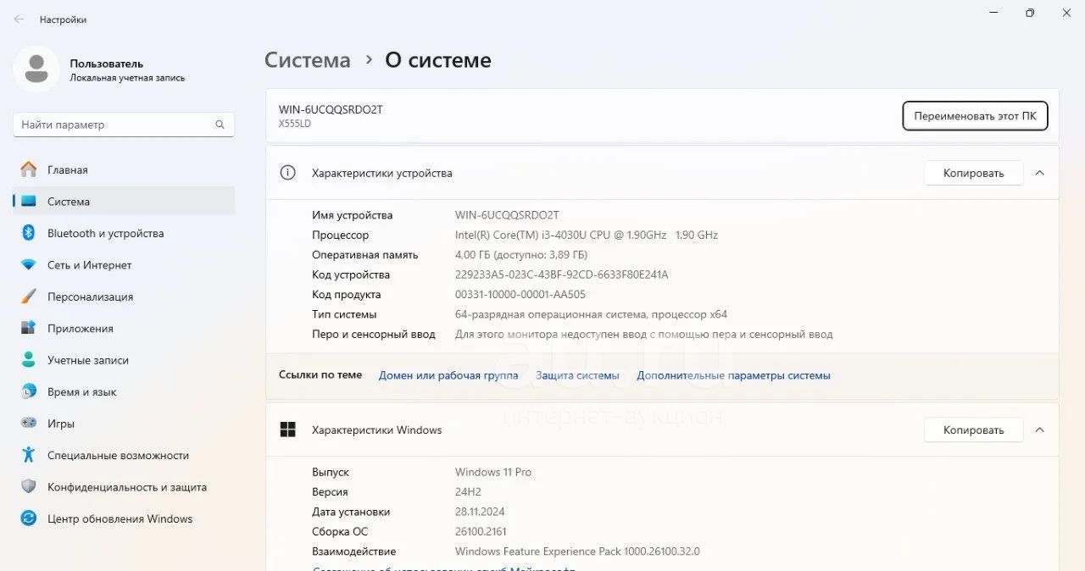This screenshot has height=571, width=1085.
Task: Click the Оперативная память value 4,00 ГБ
Action: (521, 255)
